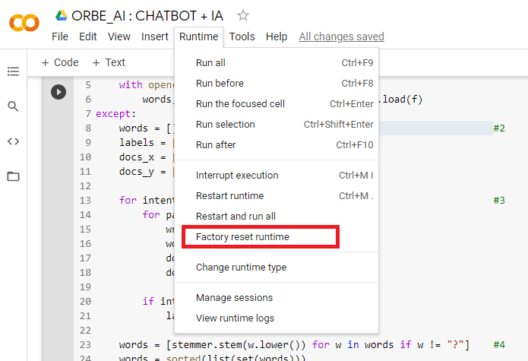Choose Run after in the menu
The image size is (528, 361).
pos(277,145)
